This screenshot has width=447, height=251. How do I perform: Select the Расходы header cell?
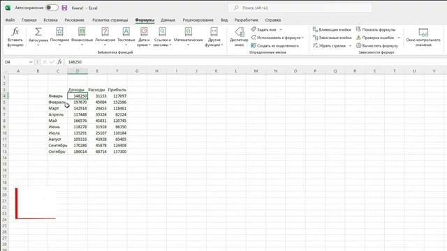(97, 90)
